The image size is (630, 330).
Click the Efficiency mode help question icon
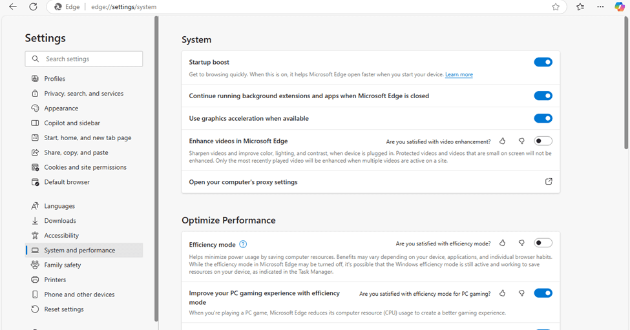tap(243, 244)
